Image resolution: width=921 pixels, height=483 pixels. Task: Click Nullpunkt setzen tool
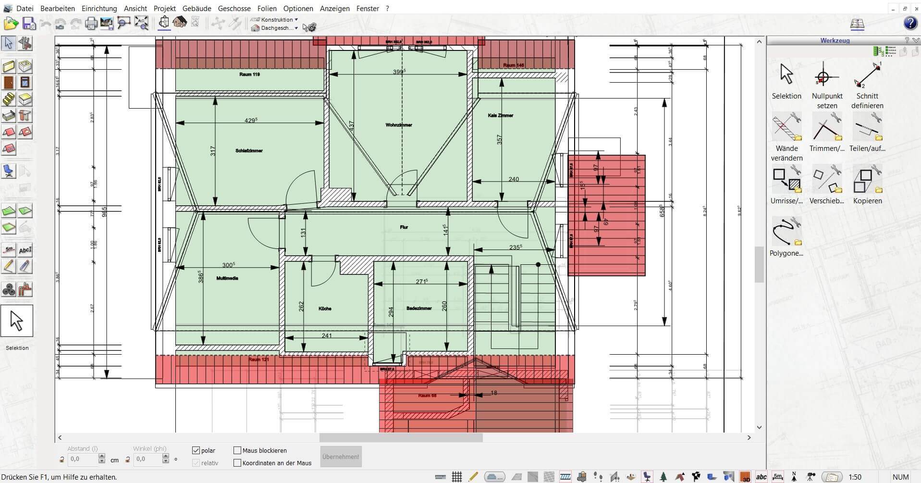(x=827, y=86)
